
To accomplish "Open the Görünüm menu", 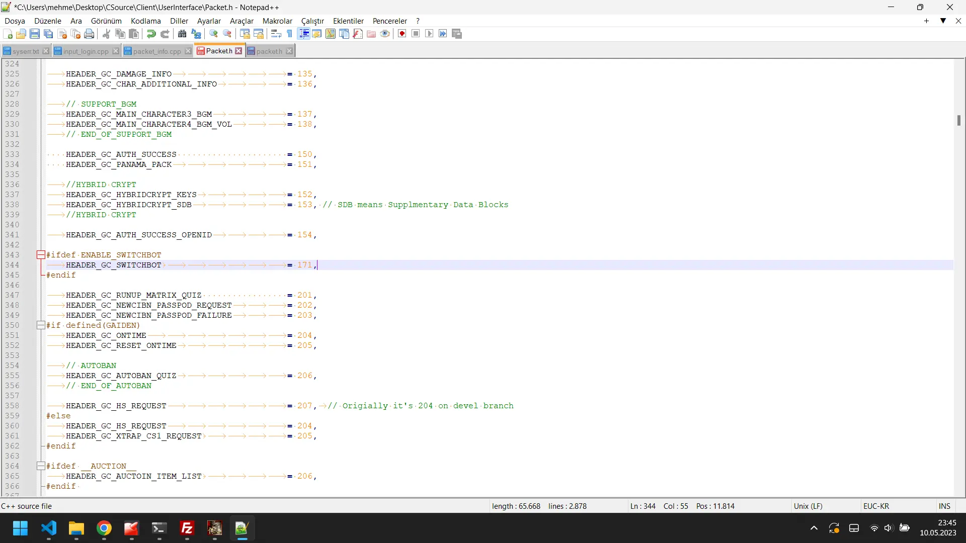I will (106, 21).
